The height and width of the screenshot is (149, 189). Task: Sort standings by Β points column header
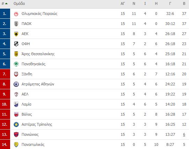(x=184, y=3)
